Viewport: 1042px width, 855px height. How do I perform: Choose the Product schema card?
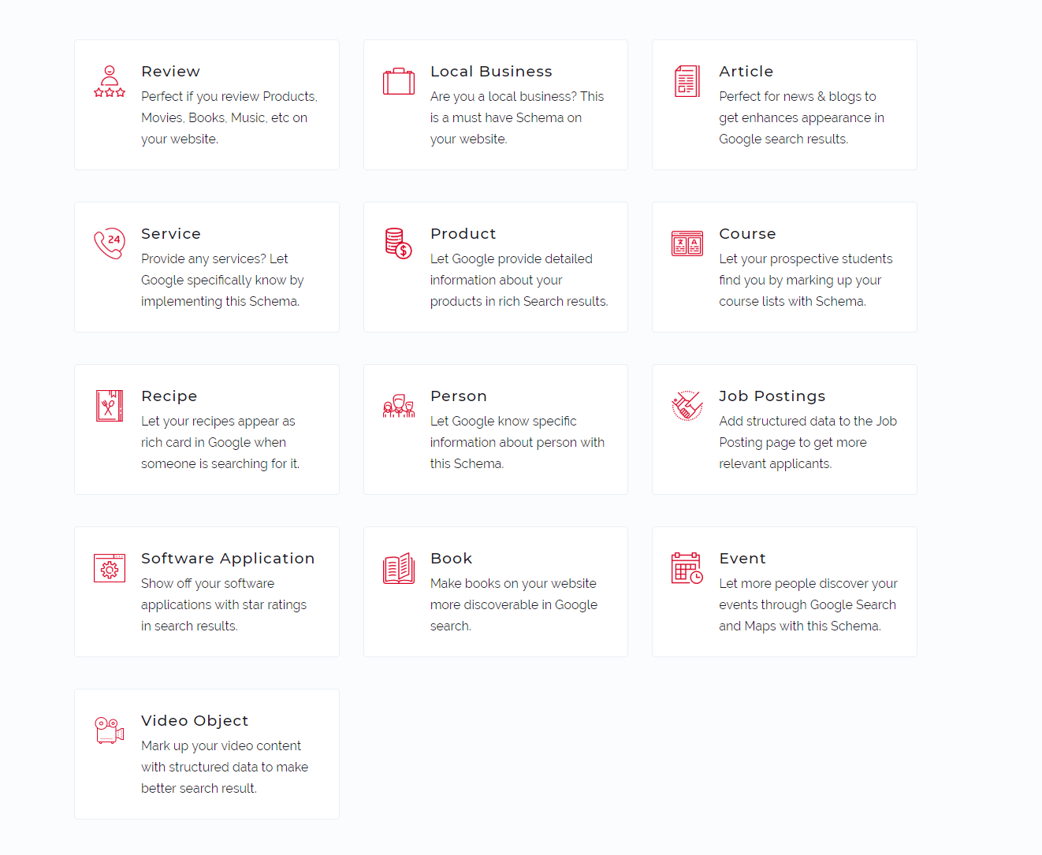(495, 267)
